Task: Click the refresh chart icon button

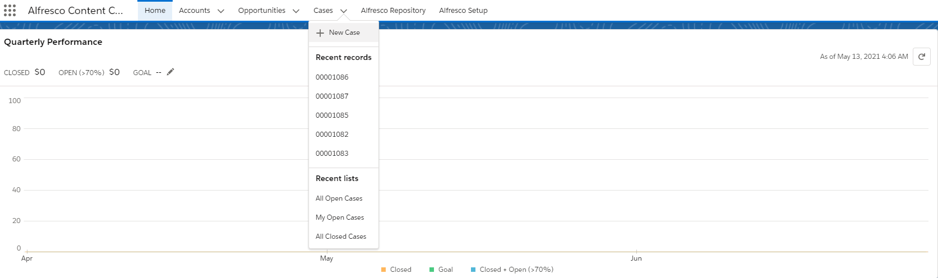Action: tap(921, 57)
